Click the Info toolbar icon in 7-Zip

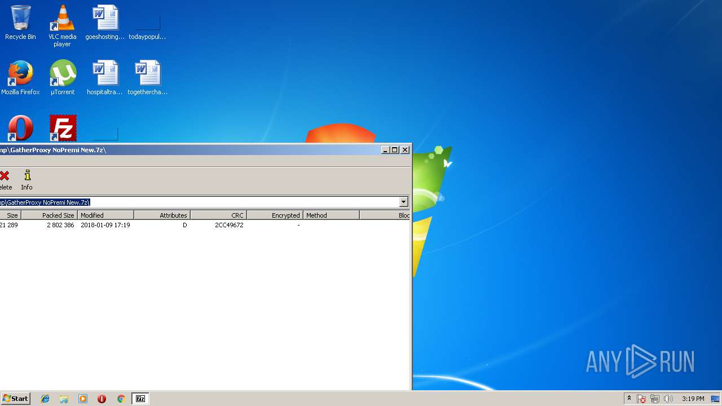click(x=27, y=180)
